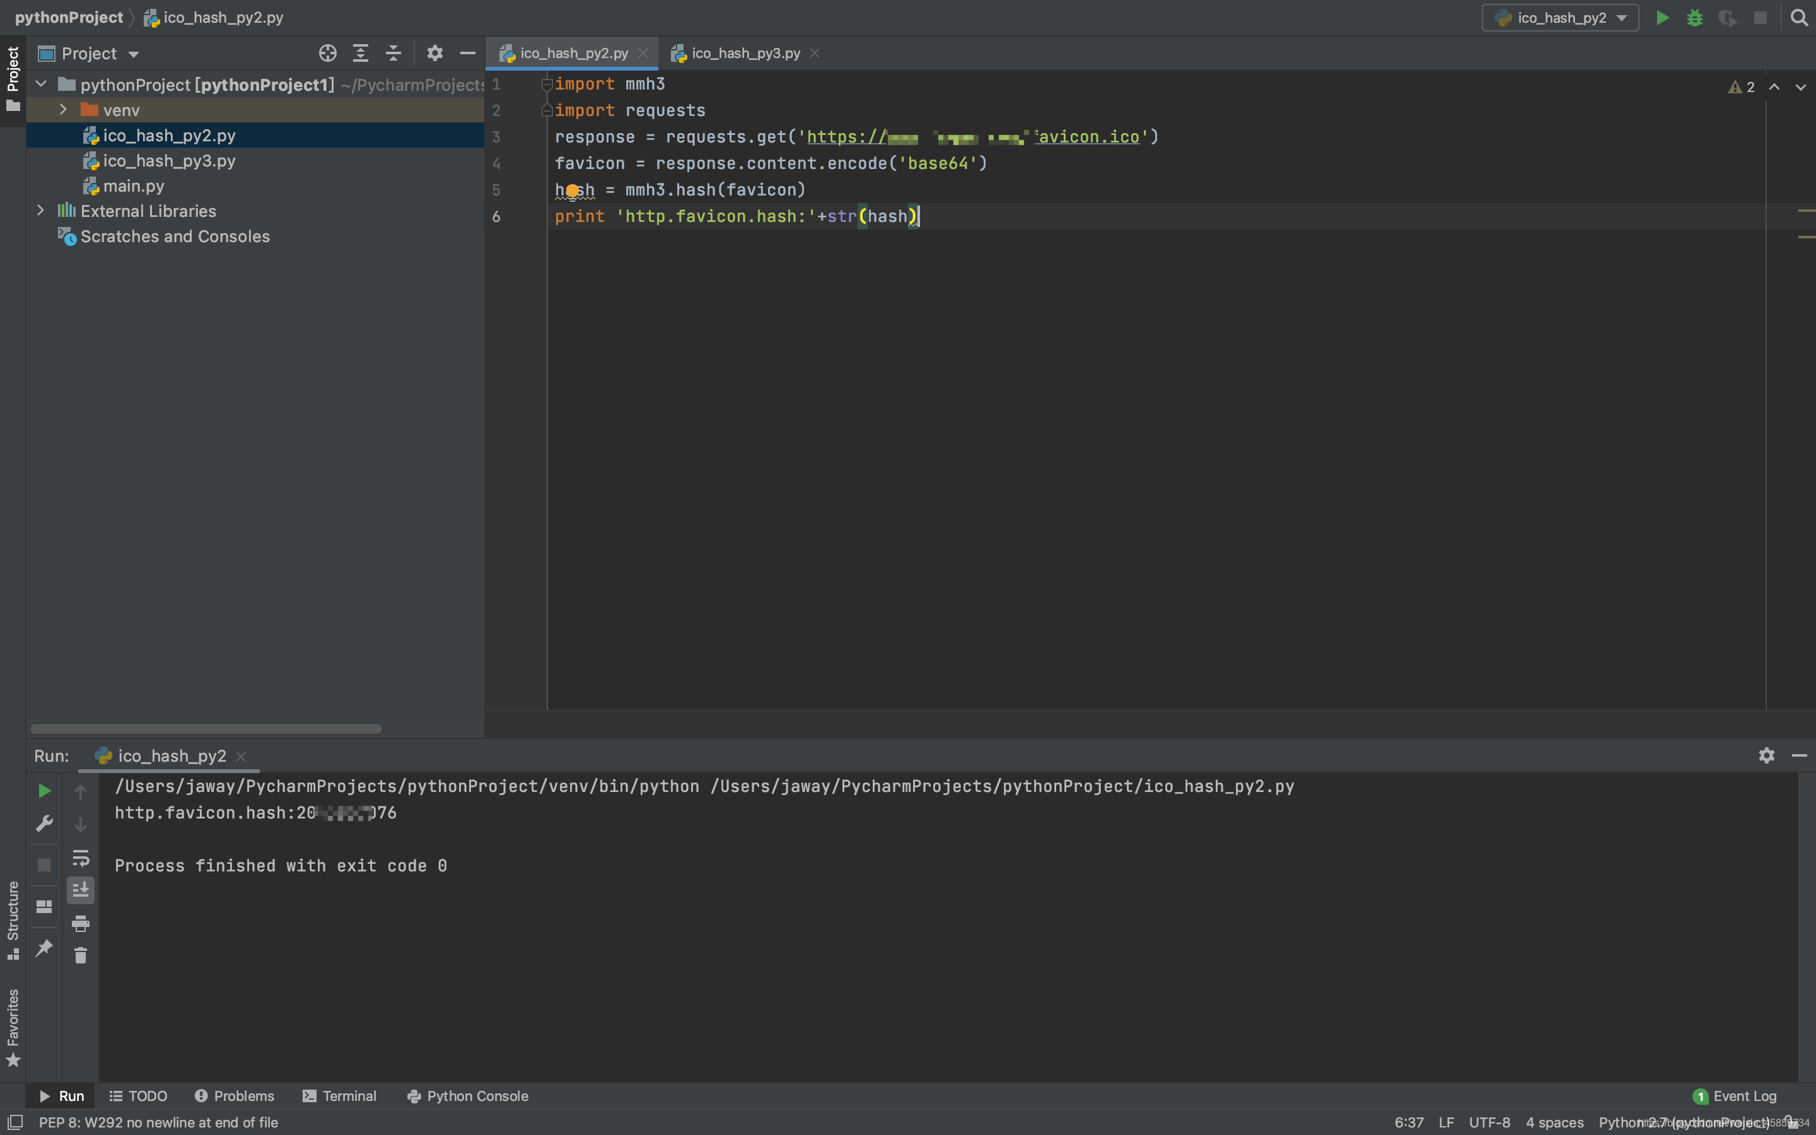Click Project panel horizontal scrollbar
The width and height of the screenshot is (1816, 1135).
point(206,729)
